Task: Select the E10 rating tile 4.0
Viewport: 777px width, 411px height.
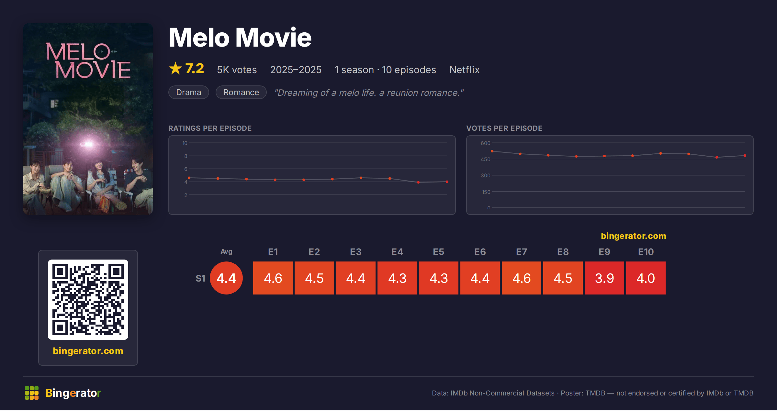Action: coord(646,278)
